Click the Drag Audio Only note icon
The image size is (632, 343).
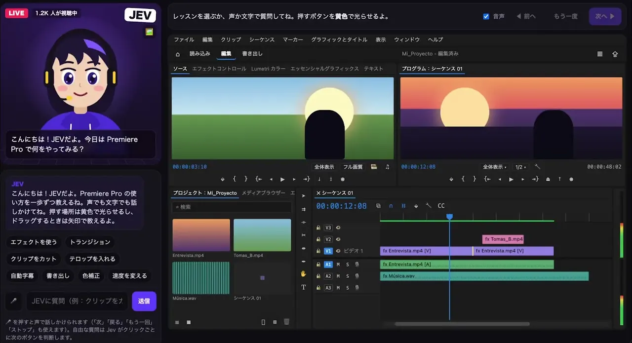click(x=387, y=167)
